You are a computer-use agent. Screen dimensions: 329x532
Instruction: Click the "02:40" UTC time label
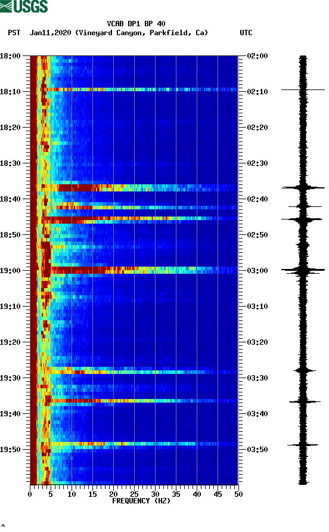[257, 199]
